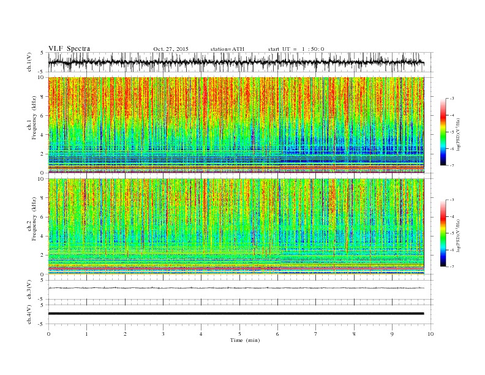Click the "4" kHz tick on ch.2 frequency axis

(x=43, y=237)
